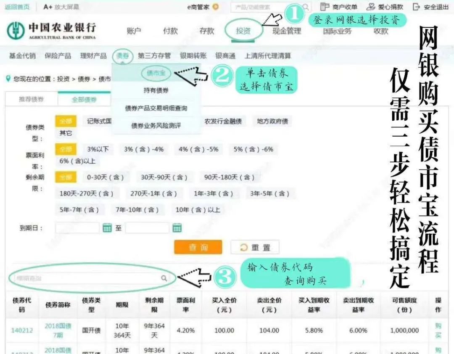Image resolution: width=454 pixels, height=354 pixels.
Task: Open the 银商通 submenu
Action: [225, 55]
